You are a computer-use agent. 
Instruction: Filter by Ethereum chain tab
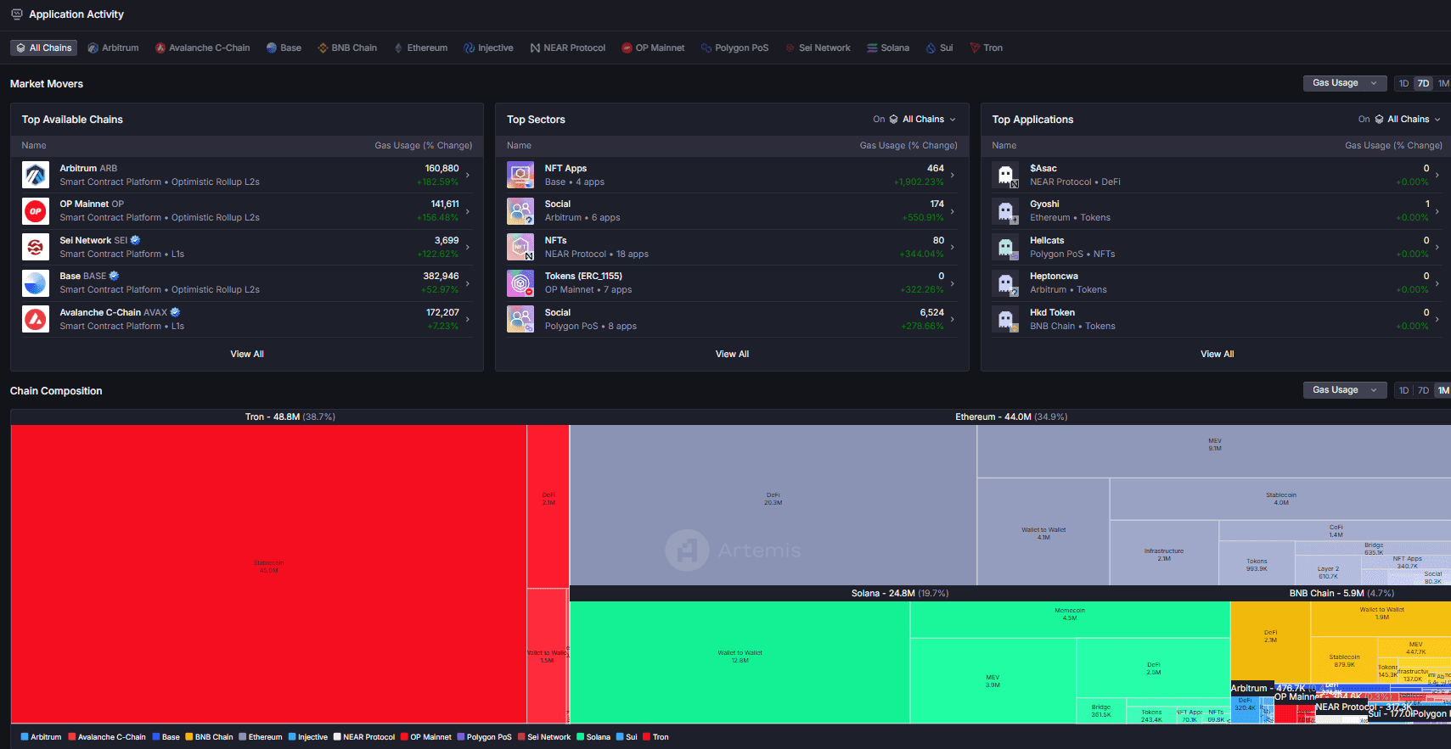point(420,48)
